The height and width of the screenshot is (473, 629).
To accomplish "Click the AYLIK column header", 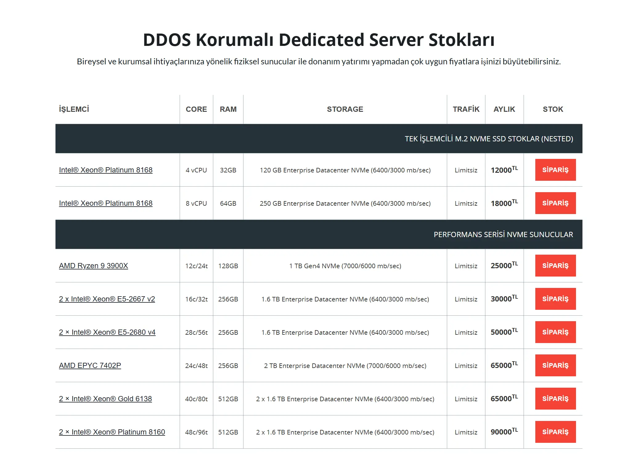I will [504, 109].
